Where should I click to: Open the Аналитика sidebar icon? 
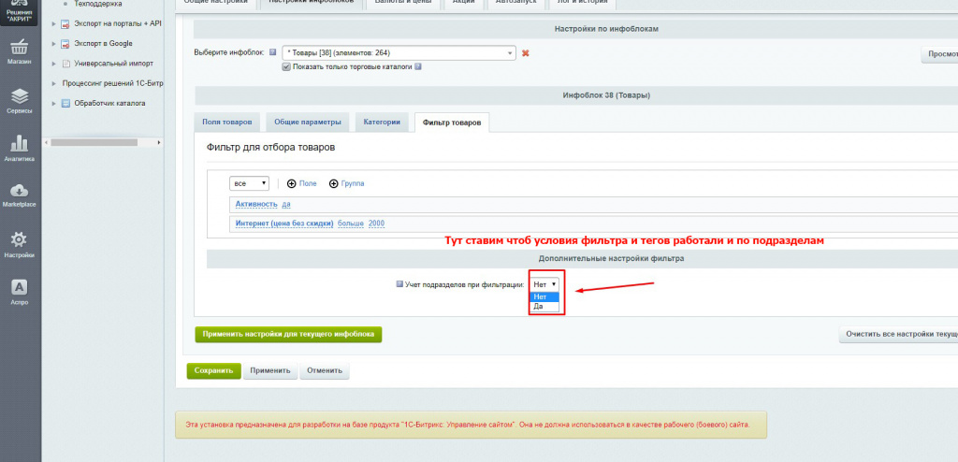coord(20,148)
